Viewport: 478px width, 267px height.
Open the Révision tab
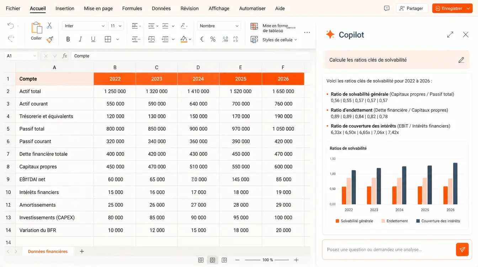coord(190,8)
